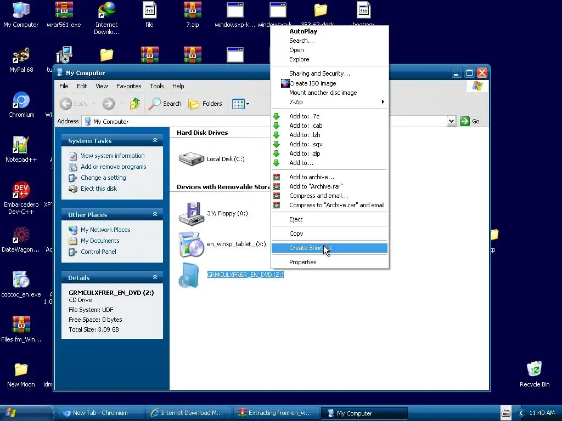This screenshot has height=421, width=562.
Task: Open Properties from context menu
Action: click(329, 262)
